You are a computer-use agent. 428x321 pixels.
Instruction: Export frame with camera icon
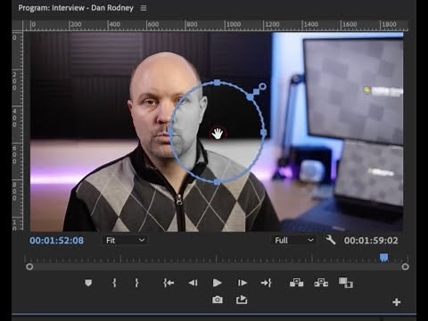pyautogui.click(x=218, y=300)
